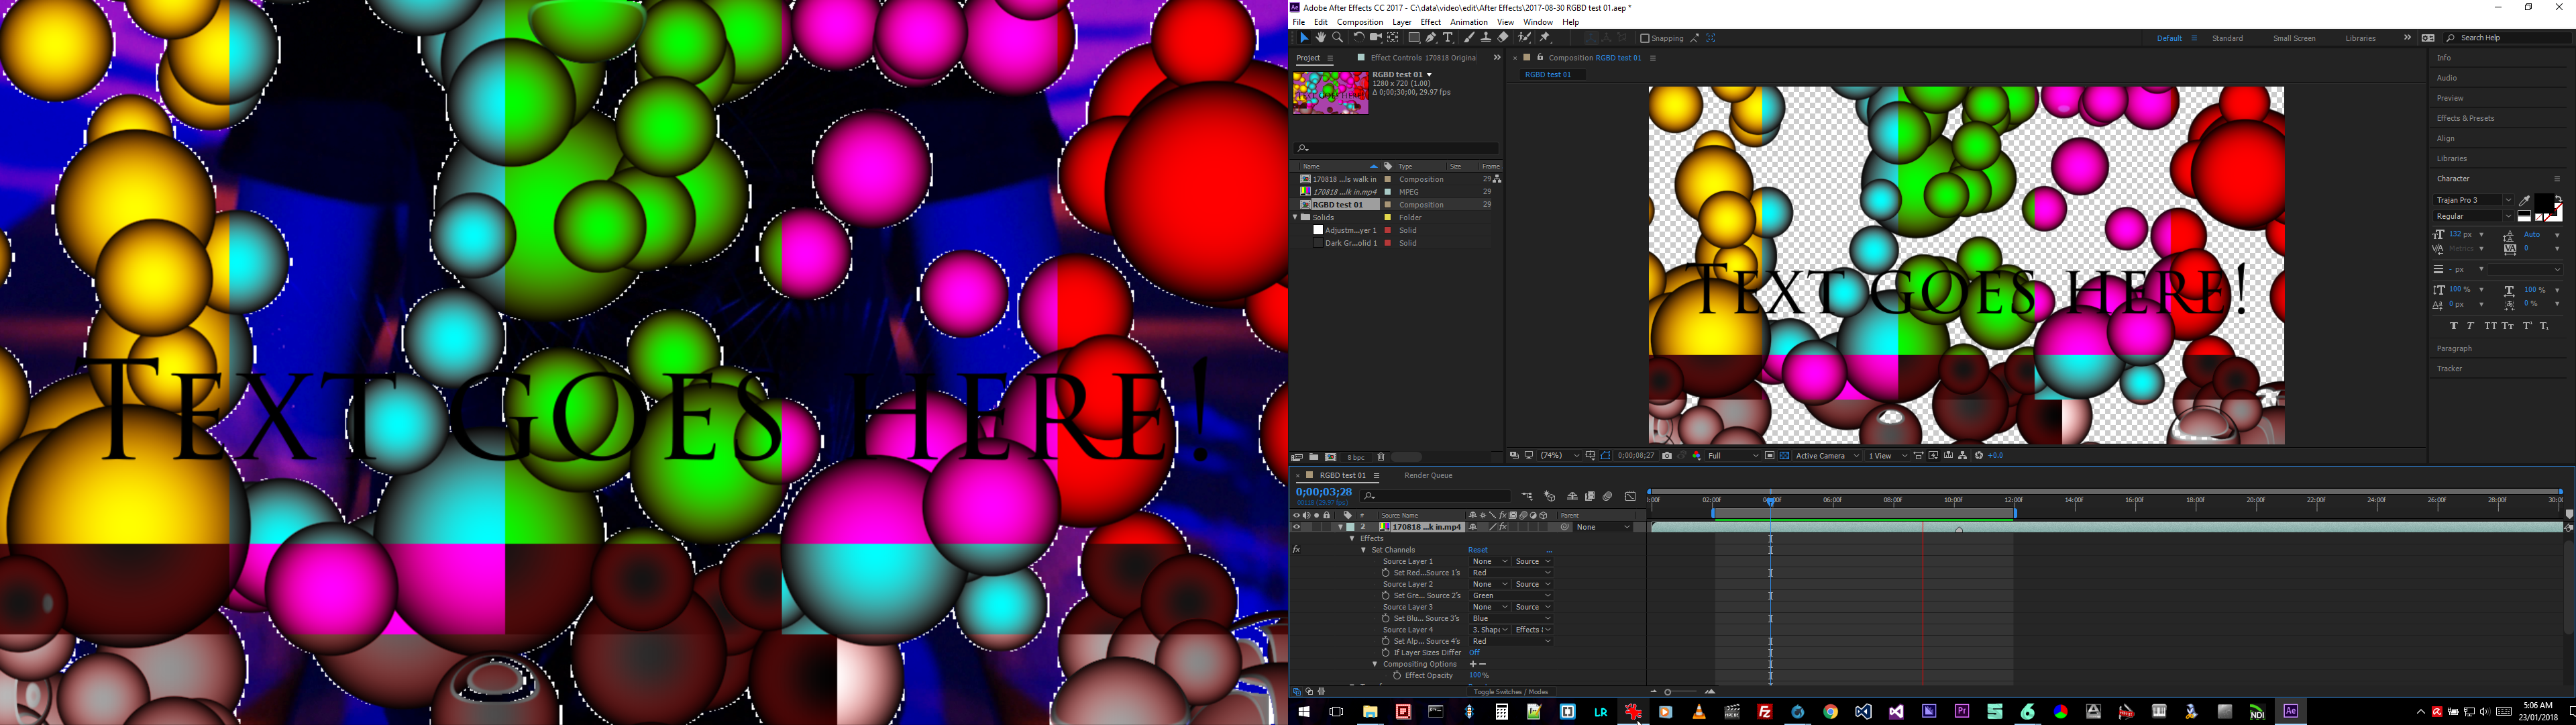Select the Pen tool in toolbar
This screenshot has height=725, width=2576.
coord(1431,38)
